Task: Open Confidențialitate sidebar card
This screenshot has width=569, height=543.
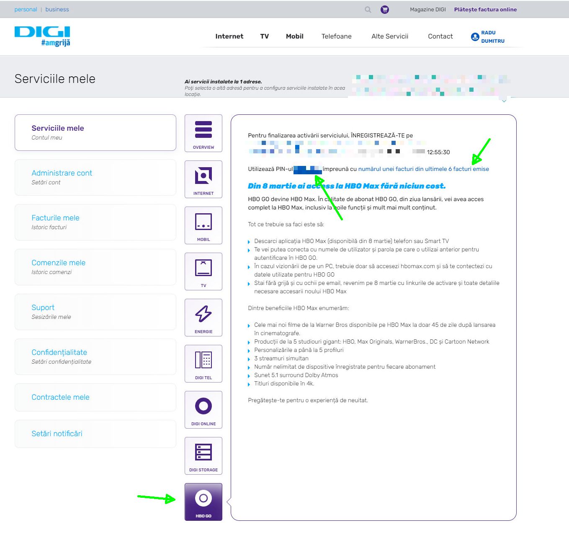Action: (x=95, y=357)
